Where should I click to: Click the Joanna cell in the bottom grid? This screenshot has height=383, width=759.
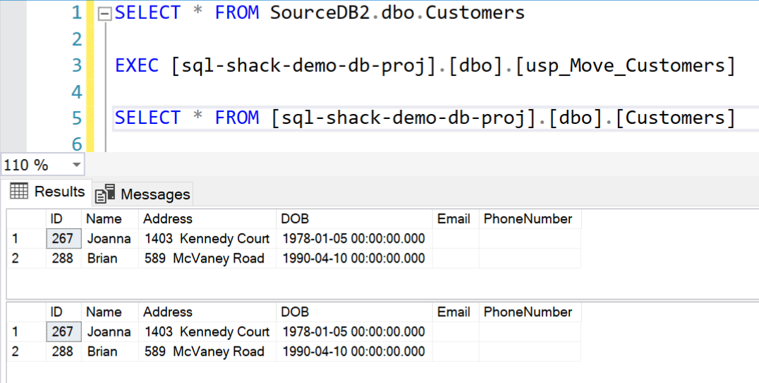point(109,332)
